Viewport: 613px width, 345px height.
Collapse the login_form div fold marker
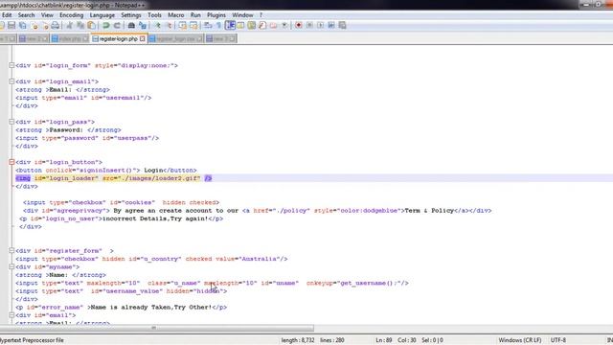(11, 65)
